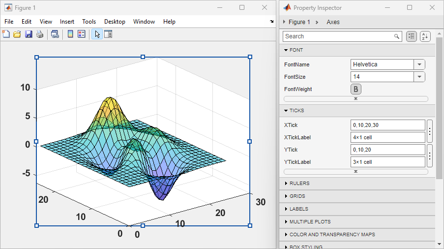This screenshot has height=249, width=444.
Task: Expand the LABELS section
Action: pyautogui.click(x=286, y=209)
